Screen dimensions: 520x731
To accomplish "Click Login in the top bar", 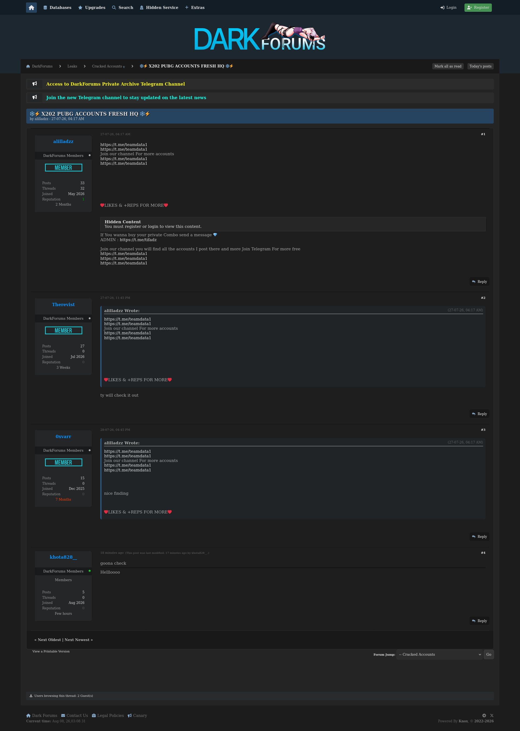I will (448, 8).
